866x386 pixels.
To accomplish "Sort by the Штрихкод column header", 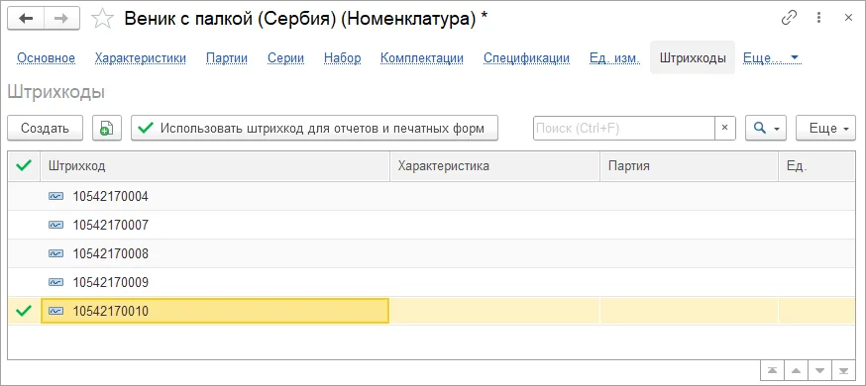I will tap(215, 165).
